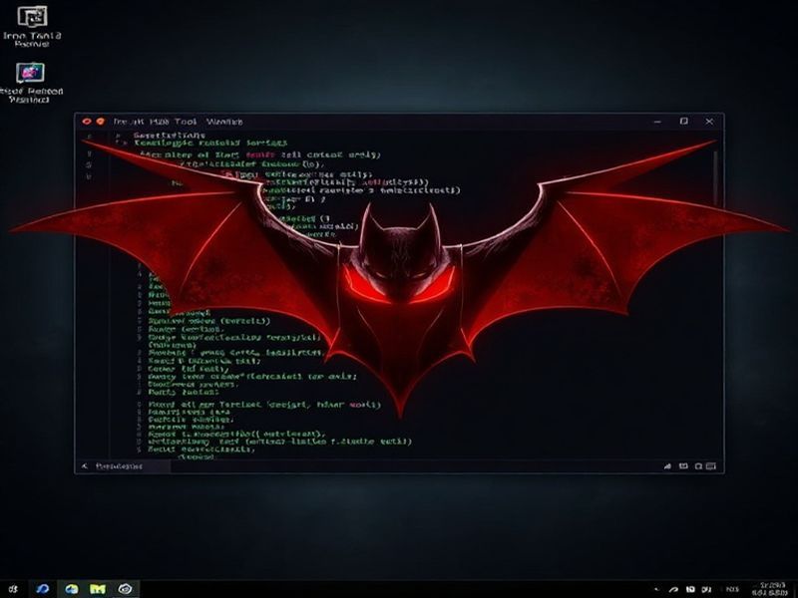Click the second orange-red icon in window title bar

(101, 121)
